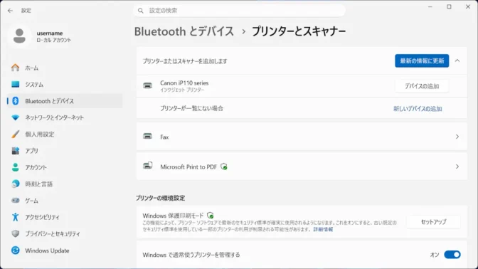Click the システム monitor icon
The height and width of the screenshot is (269, 478).
[x=15, y=84]
